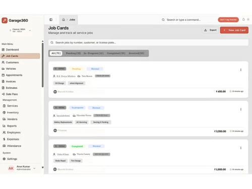Click customer name Jayalakshmi

pyautogui.click(x=63, y=116)
